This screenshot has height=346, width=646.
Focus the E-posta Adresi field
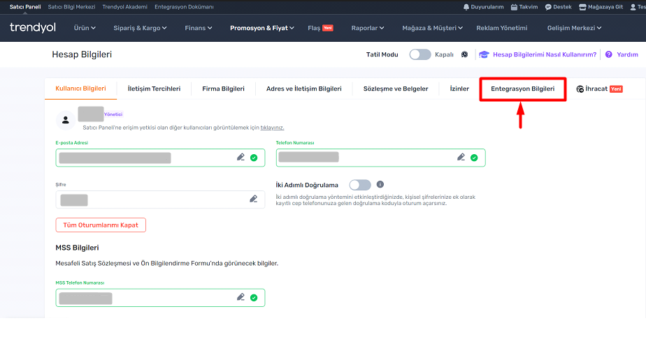pyautogui.click(x=160, y=158)
